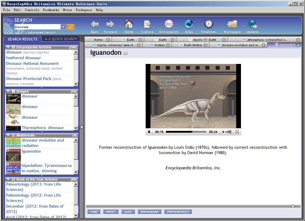
Task: Click the PRINT button
Action: 111,212
